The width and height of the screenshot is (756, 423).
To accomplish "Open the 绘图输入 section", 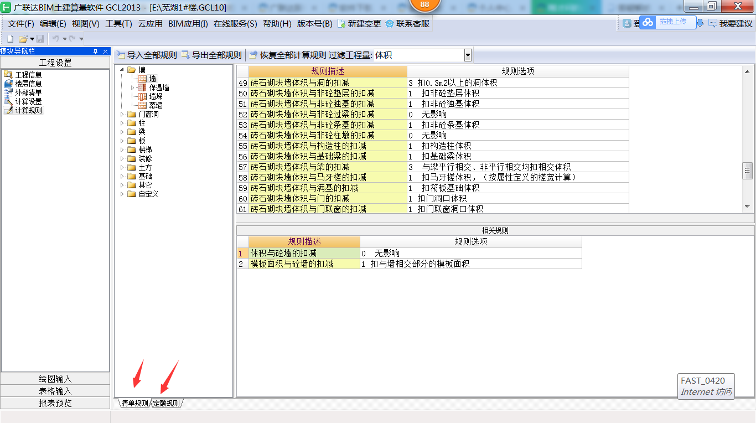I will 55,379.
